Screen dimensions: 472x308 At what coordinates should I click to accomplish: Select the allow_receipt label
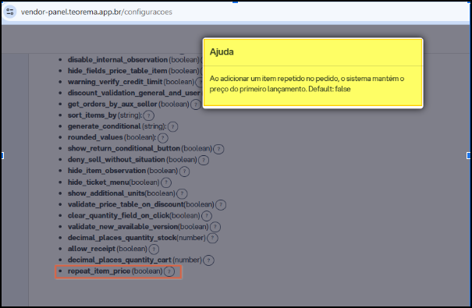point(91,249)
